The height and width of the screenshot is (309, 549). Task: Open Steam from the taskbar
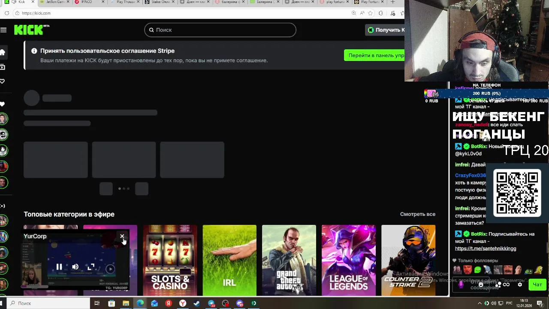point(197,303)
